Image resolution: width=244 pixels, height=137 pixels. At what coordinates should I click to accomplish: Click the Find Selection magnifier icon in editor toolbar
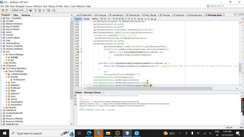coord(114,19)
